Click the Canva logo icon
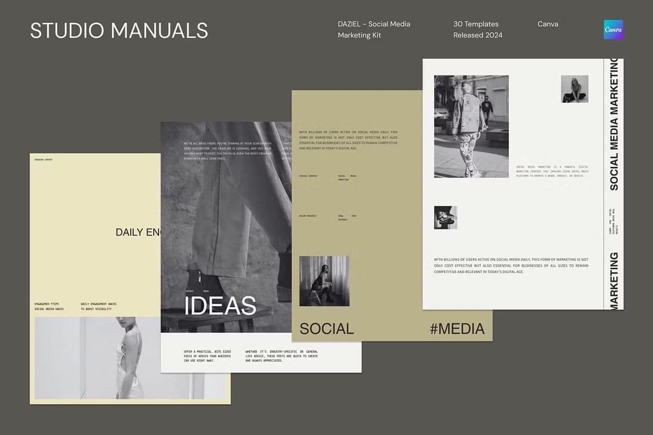The image size is (653, 435). pyautogui.click(x=613, y=29)
